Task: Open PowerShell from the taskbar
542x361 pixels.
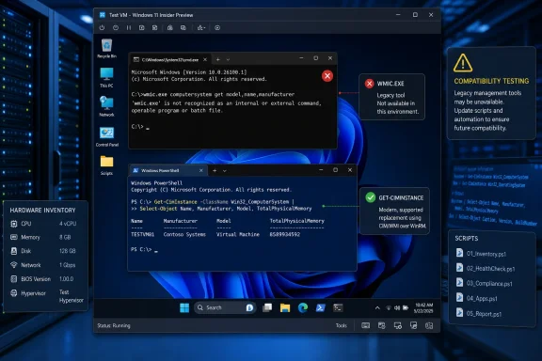Action: (321, 307)
